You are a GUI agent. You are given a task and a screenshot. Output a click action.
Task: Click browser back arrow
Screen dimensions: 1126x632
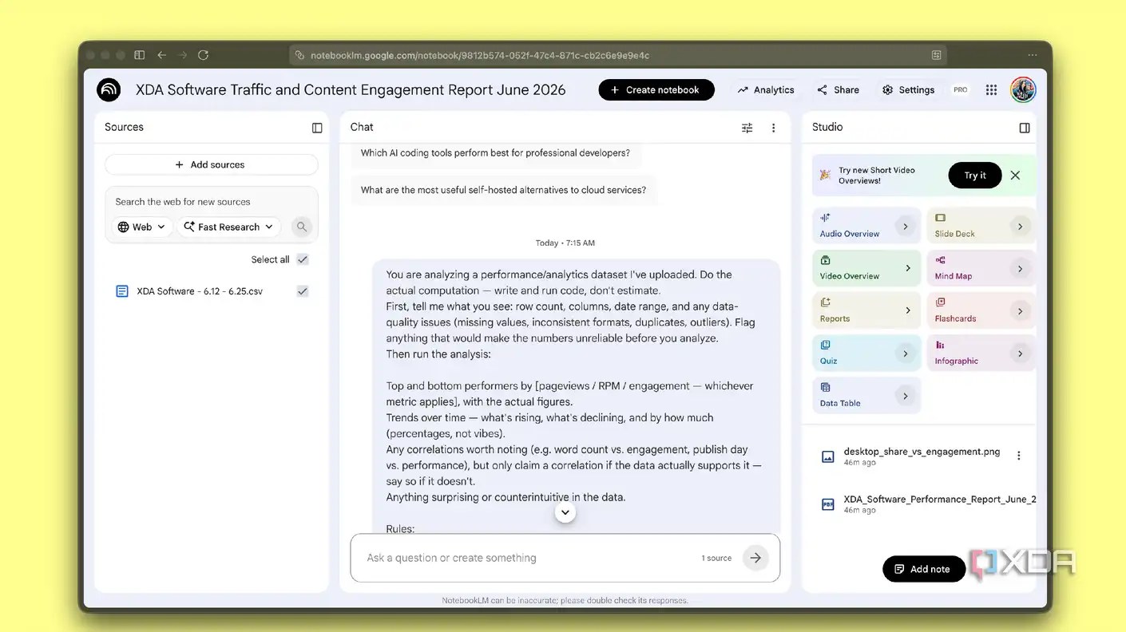pos(162,55)
